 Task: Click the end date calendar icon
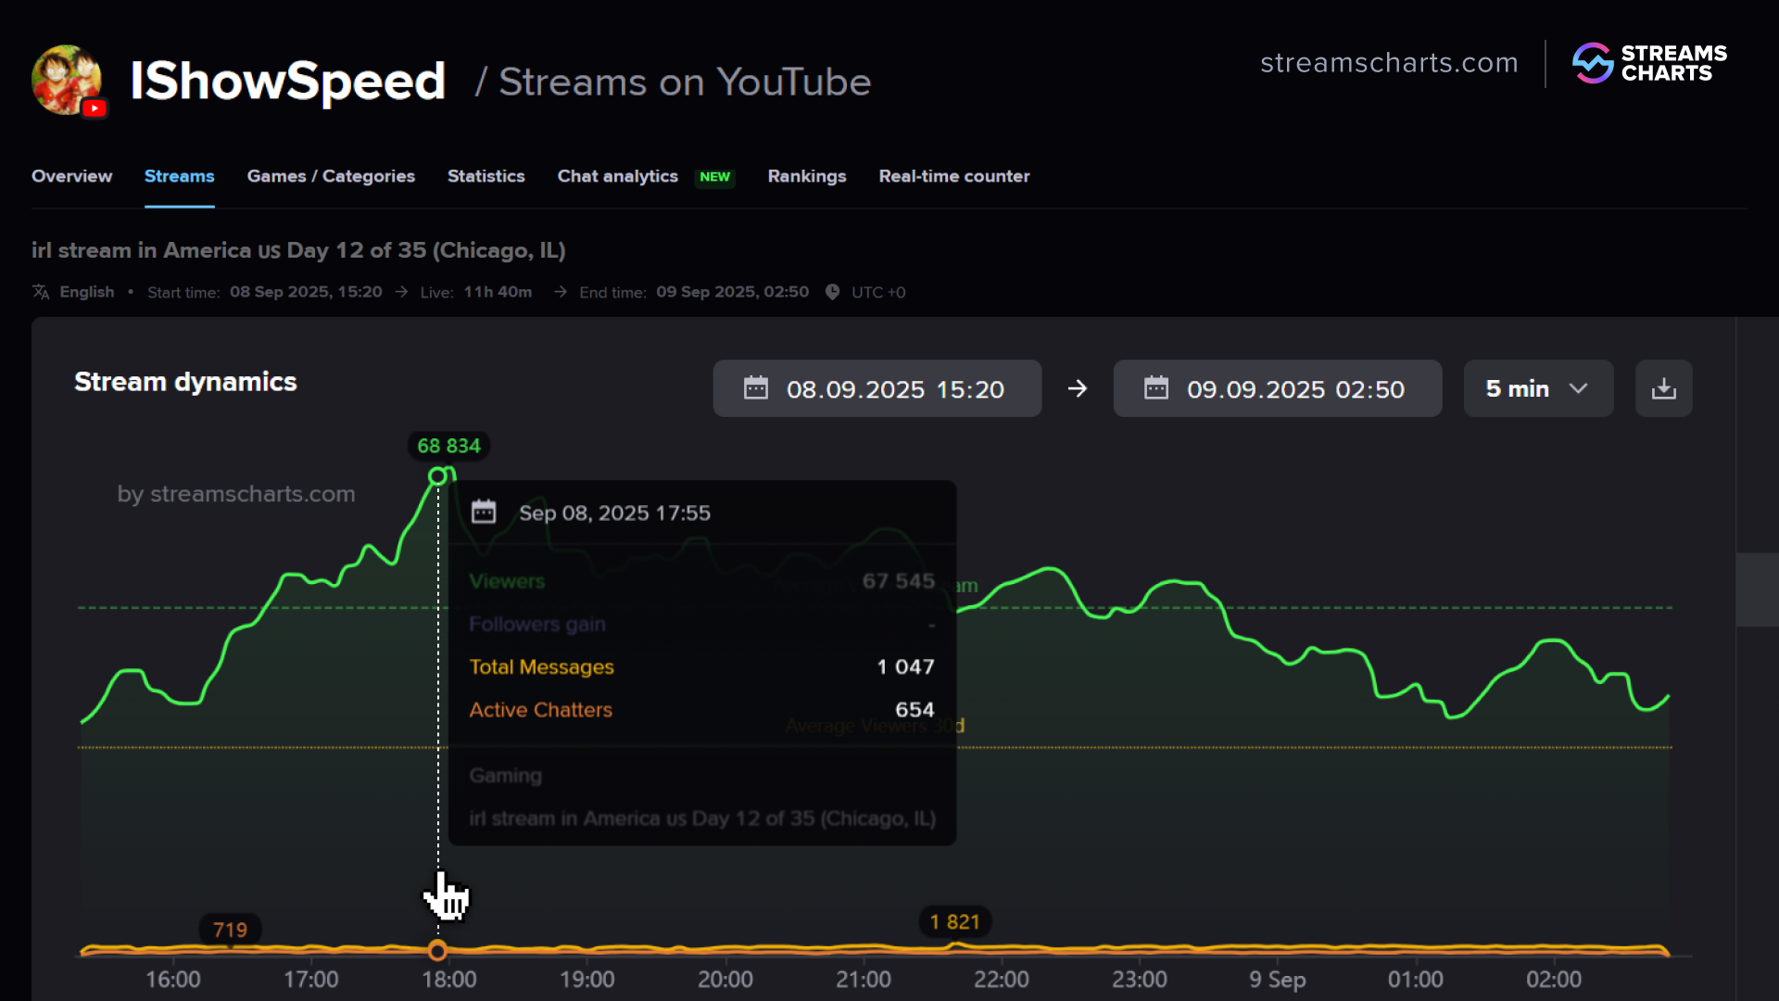[1156, 388]
